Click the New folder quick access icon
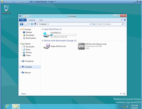The width and height of the screenshot is (142, 109). [x=27, y=16]
